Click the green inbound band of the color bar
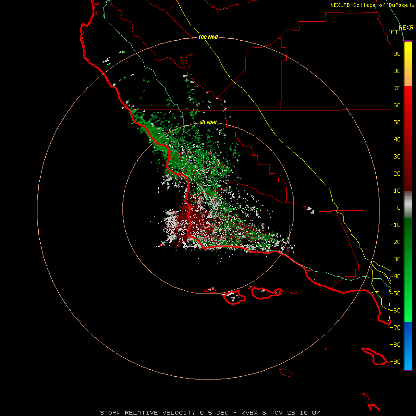 [x=408, y=270]
